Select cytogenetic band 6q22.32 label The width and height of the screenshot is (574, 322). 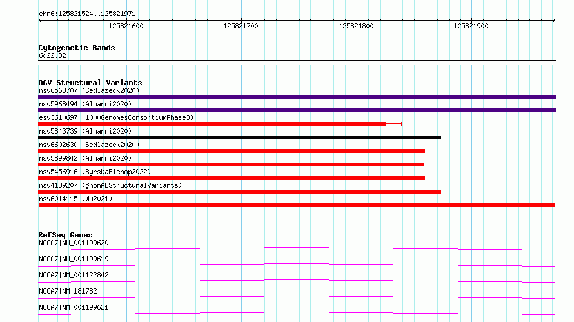(x=52, y=55)
